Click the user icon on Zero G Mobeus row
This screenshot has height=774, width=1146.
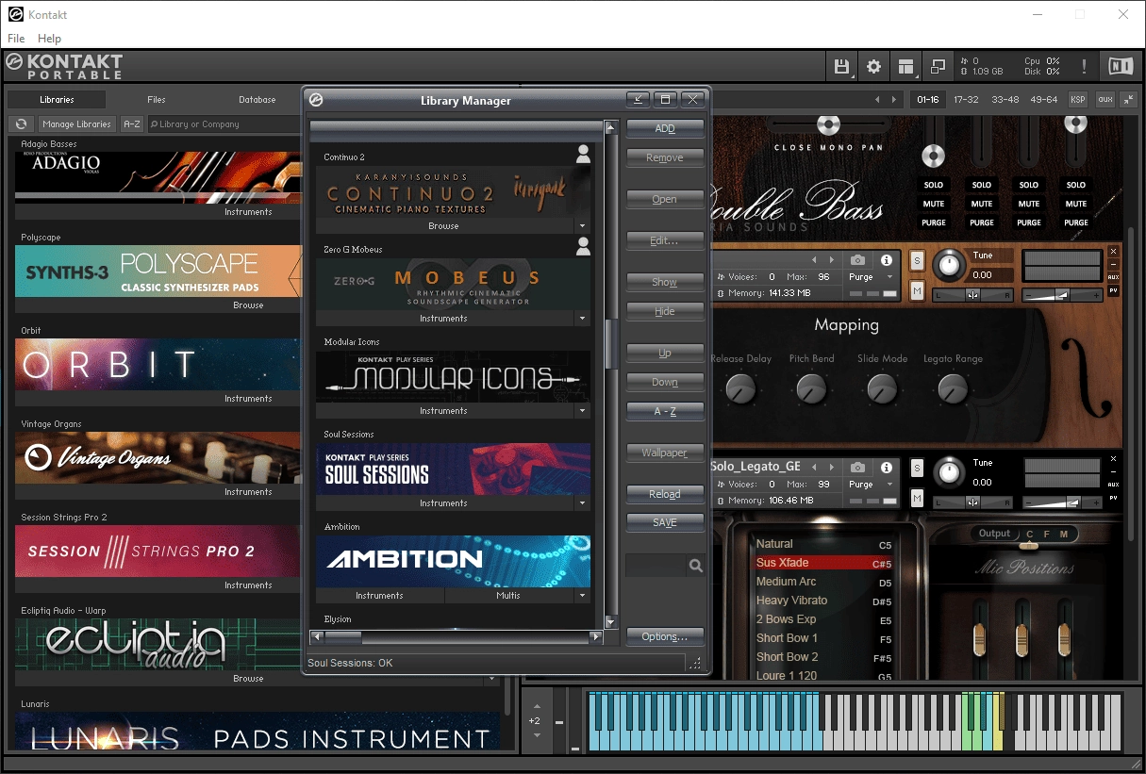pos(583,247)
